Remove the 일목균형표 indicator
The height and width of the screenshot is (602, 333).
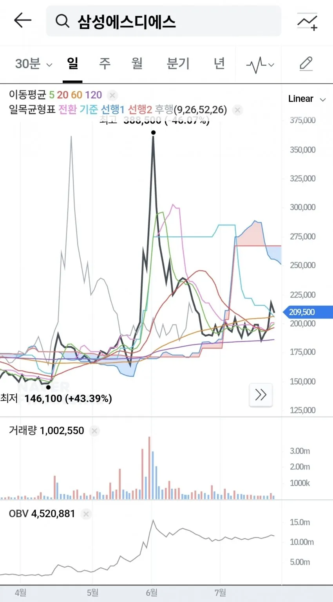pyautogui.click(x=237, y=110)
